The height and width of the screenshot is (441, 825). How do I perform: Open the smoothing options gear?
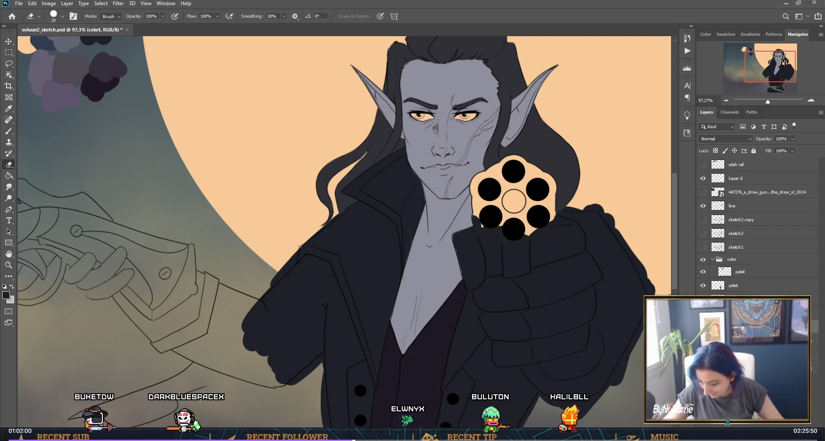295,16
